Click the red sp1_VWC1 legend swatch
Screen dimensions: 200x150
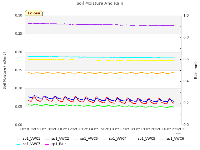18,139
